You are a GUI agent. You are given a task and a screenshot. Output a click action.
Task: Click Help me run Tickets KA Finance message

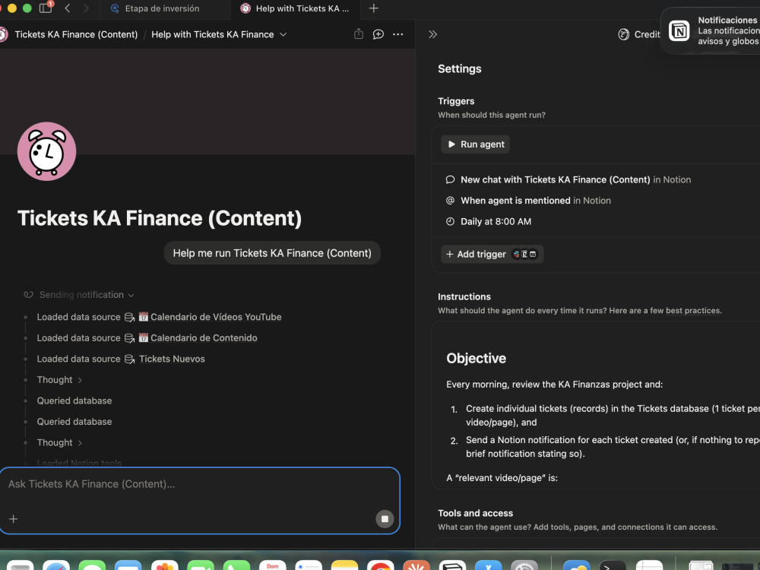coord(272,253)
